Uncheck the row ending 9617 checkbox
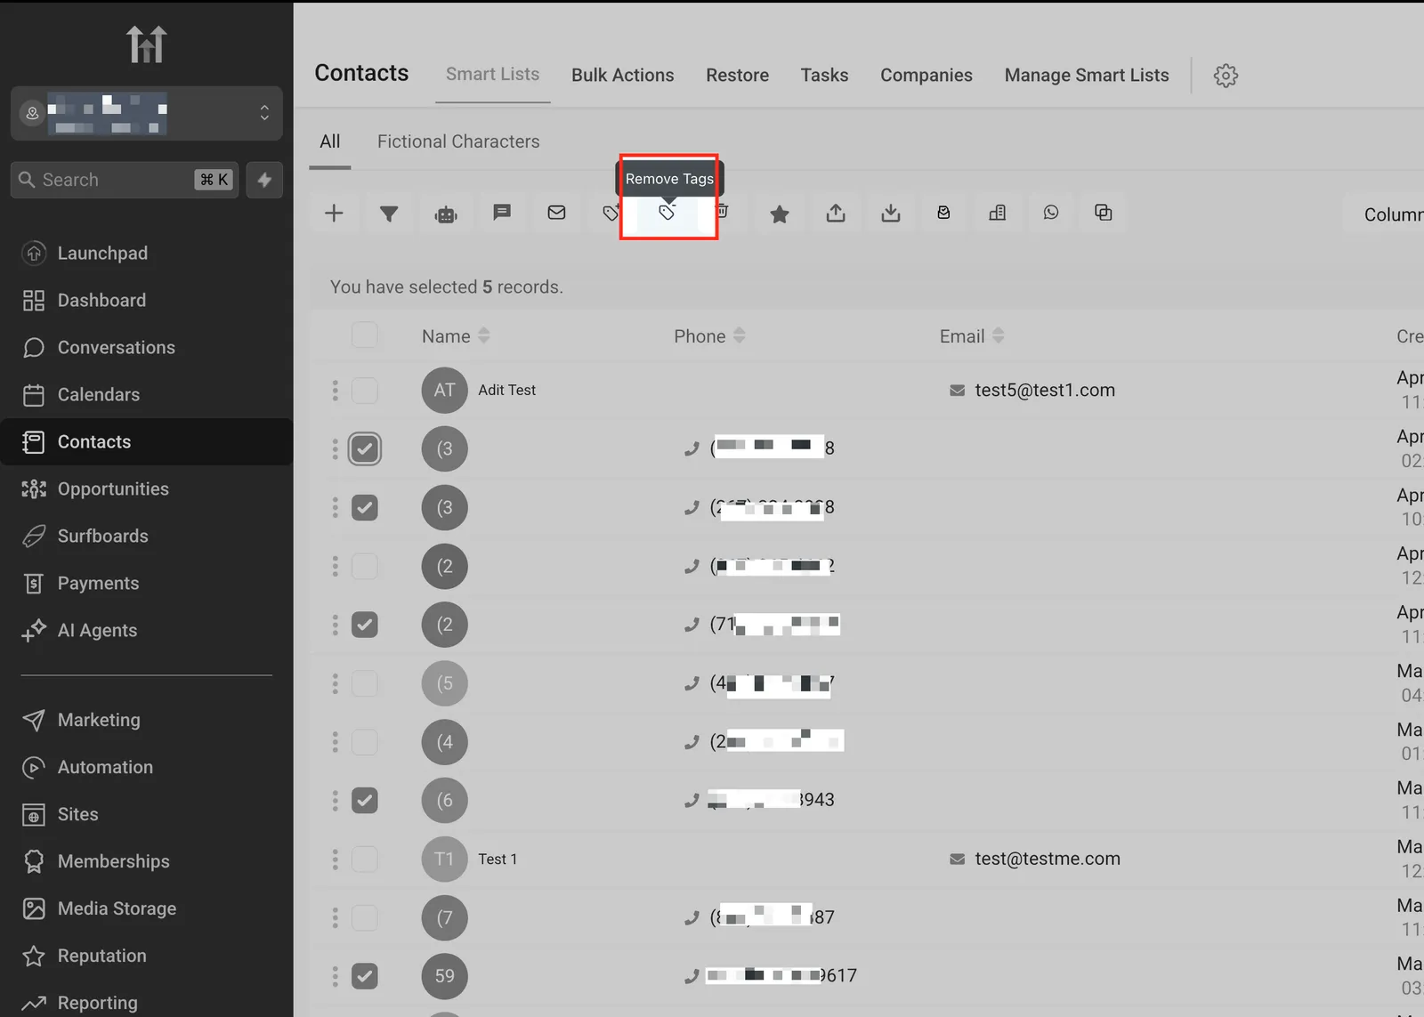This screenshot has height=1017, width=1424. click(365, 976)
